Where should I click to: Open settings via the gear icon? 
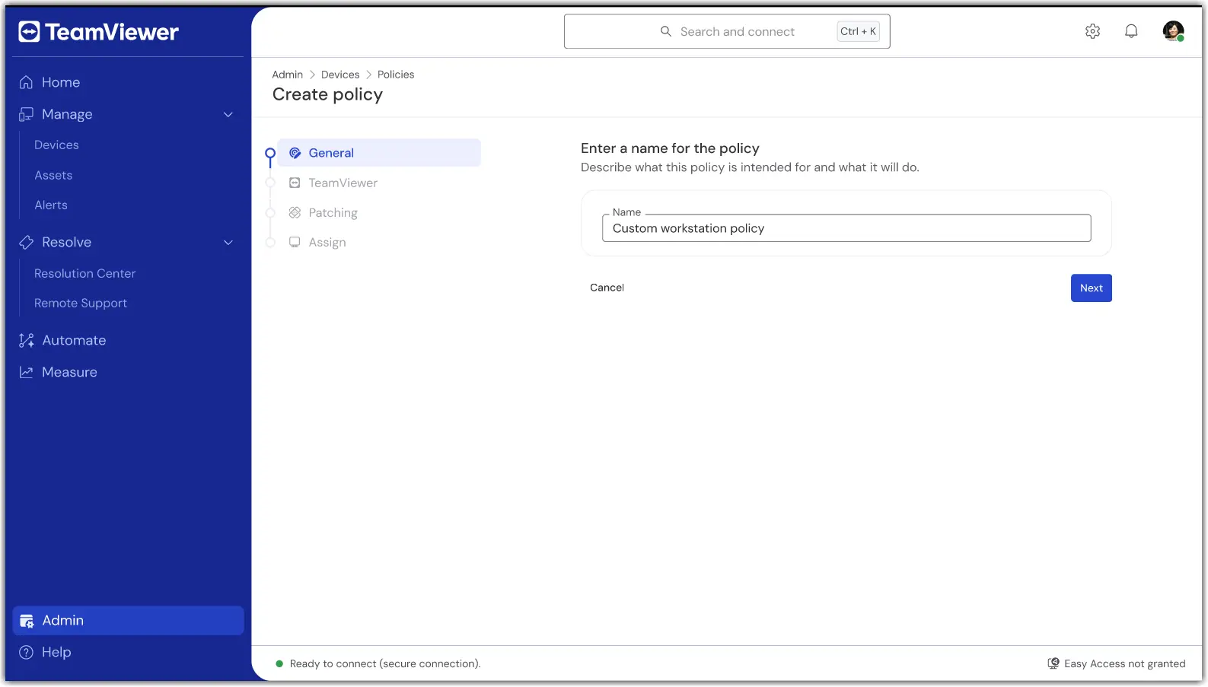coord(1092,31)
